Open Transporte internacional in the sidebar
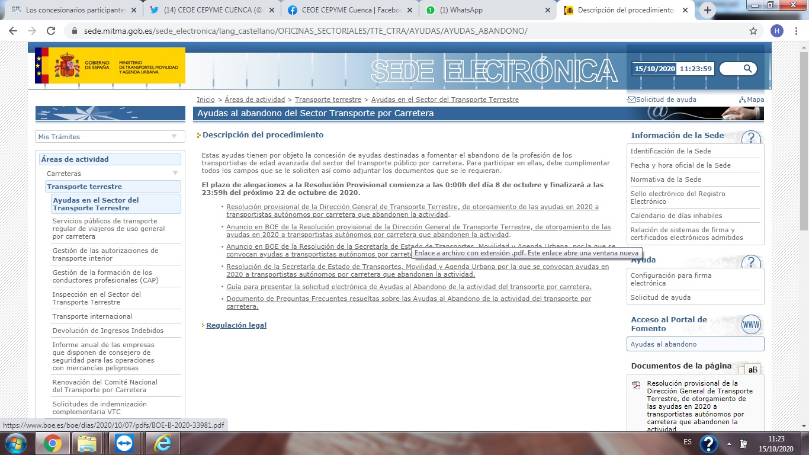 click(92, 316)
